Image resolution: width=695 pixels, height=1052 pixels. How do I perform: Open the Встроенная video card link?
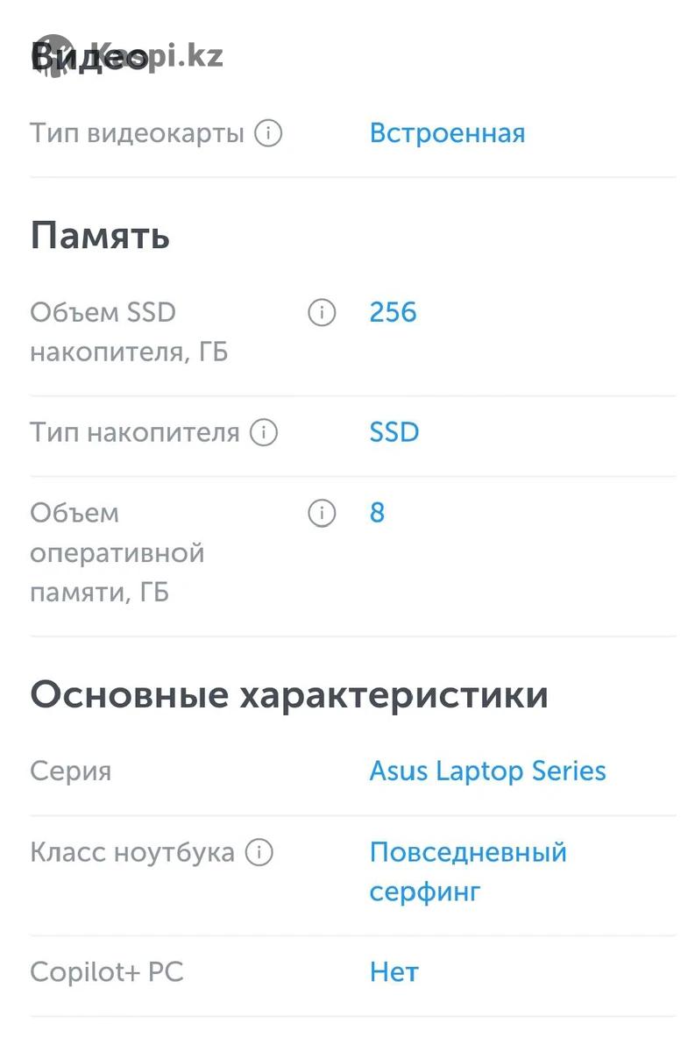pos(447,133)
